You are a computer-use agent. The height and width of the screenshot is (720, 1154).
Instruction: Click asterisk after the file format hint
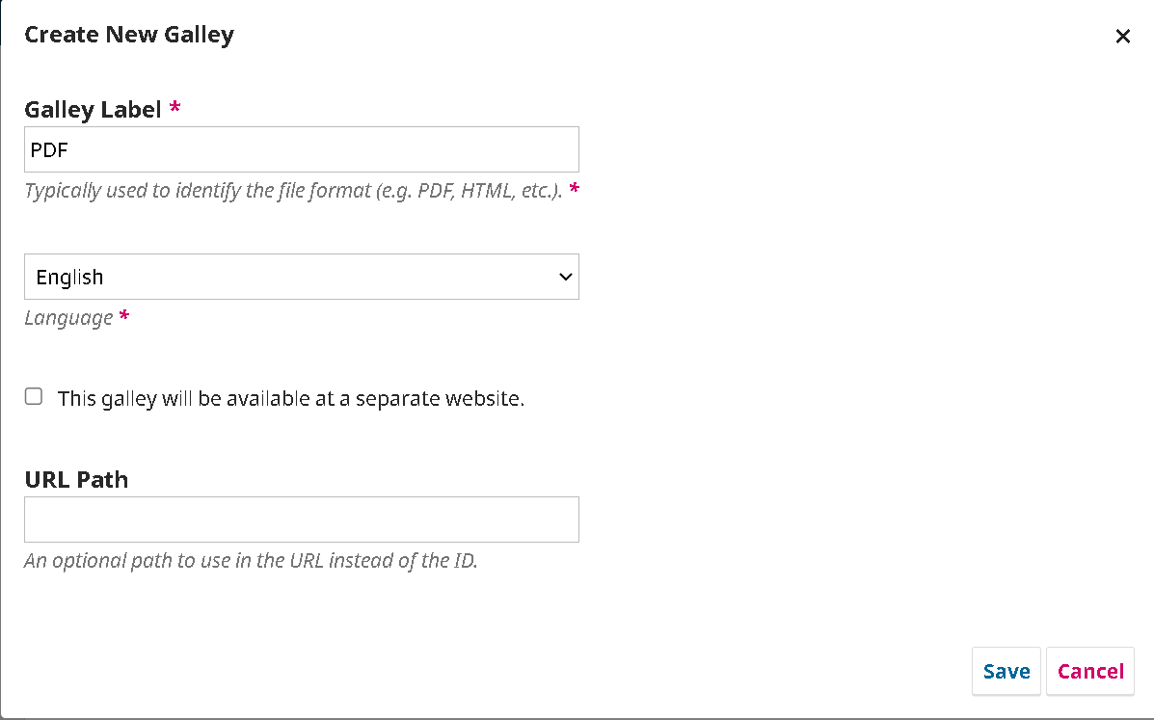[x=575, y=189]
